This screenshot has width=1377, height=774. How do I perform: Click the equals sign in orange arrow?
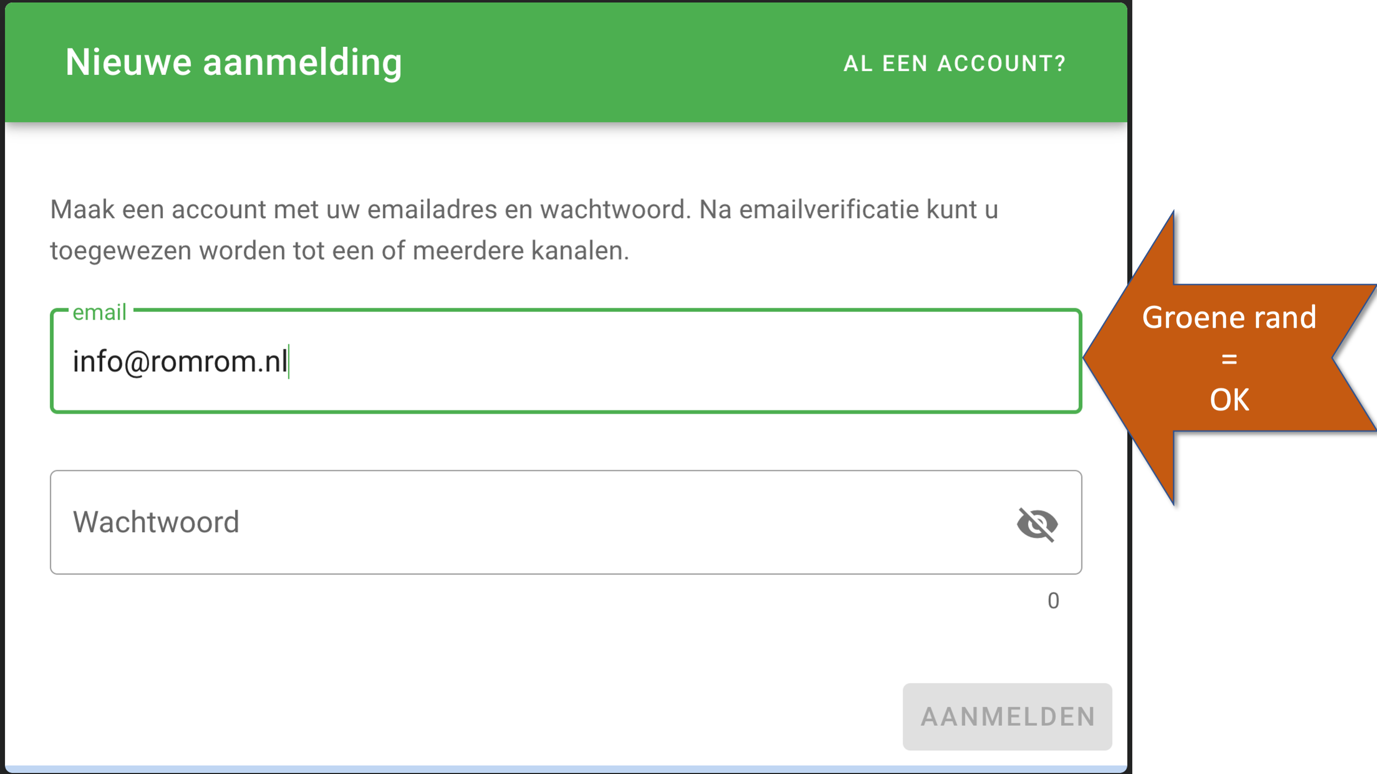click(x=1230, y=359)
